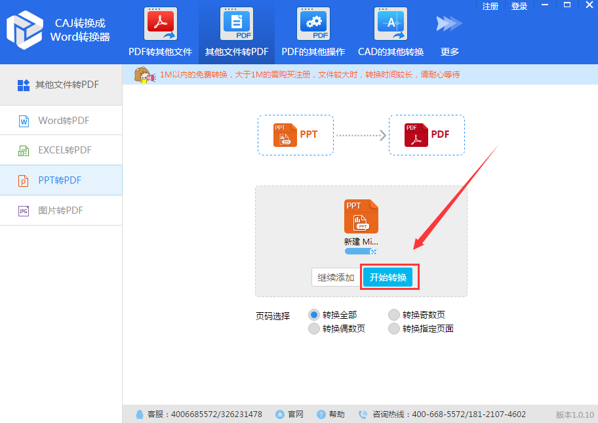Click the file conversion progress bar

[359, 251]
